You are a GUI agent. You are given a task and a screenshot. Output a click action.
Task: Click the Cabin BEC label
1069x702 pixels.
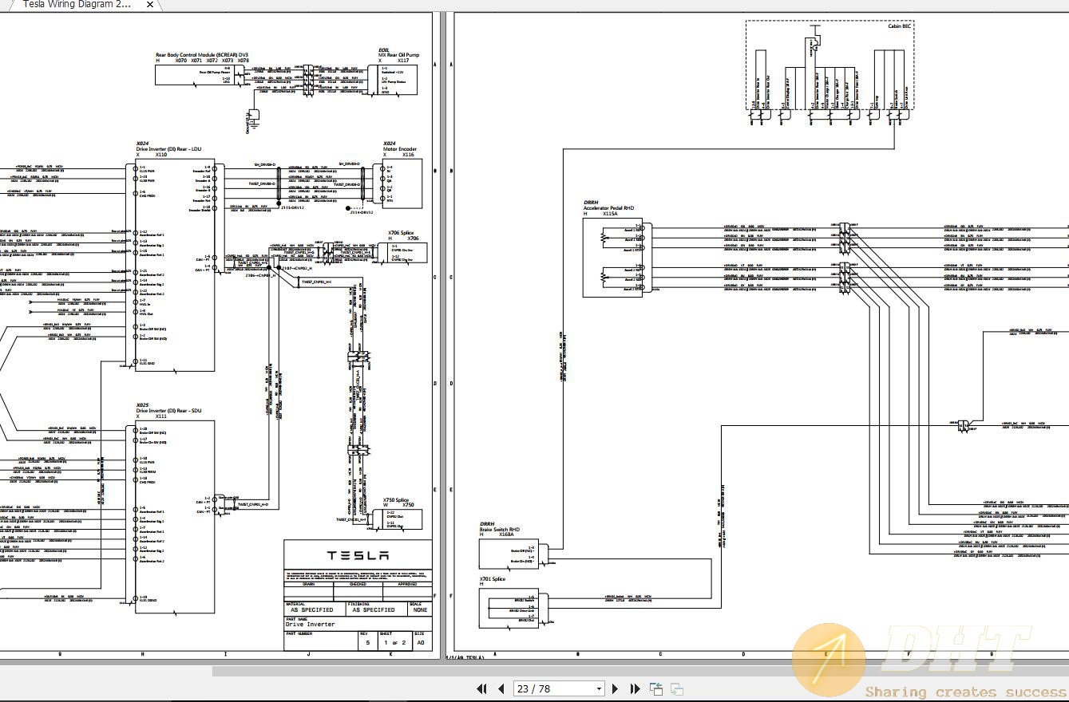click(x=900, y=26)
